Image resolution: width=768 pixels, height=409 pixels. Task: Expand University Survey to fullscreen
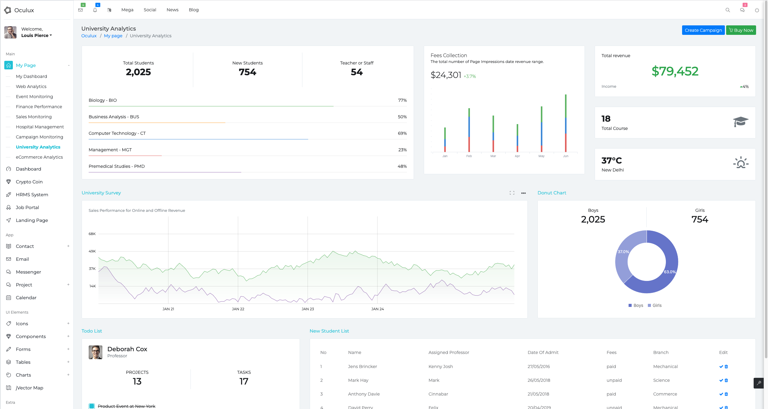512,193
